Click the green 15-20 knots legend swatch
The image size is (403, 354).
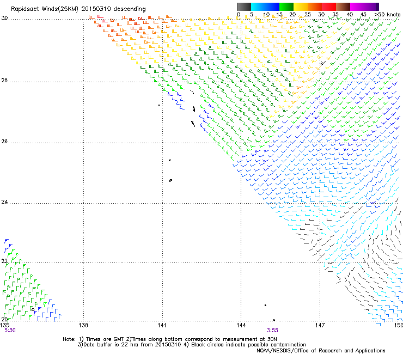click(286, 7)
